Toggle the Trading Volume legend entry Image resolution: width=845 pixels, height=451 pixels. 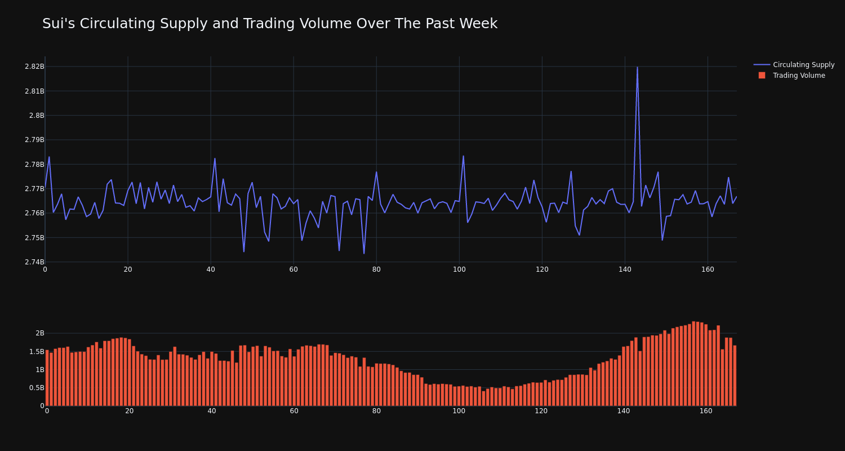coord(794,76)
